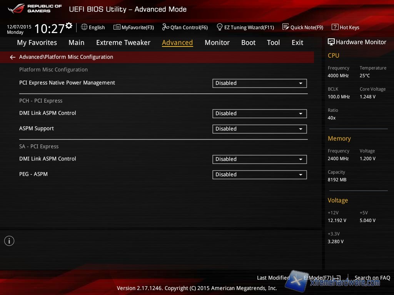
Task: Open the Boot tab
Action: [248, 43]
